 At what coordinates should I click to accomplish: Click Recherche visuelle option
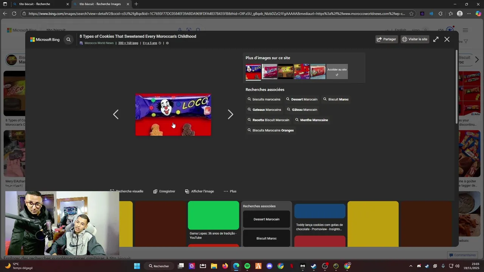pos(127,191)
